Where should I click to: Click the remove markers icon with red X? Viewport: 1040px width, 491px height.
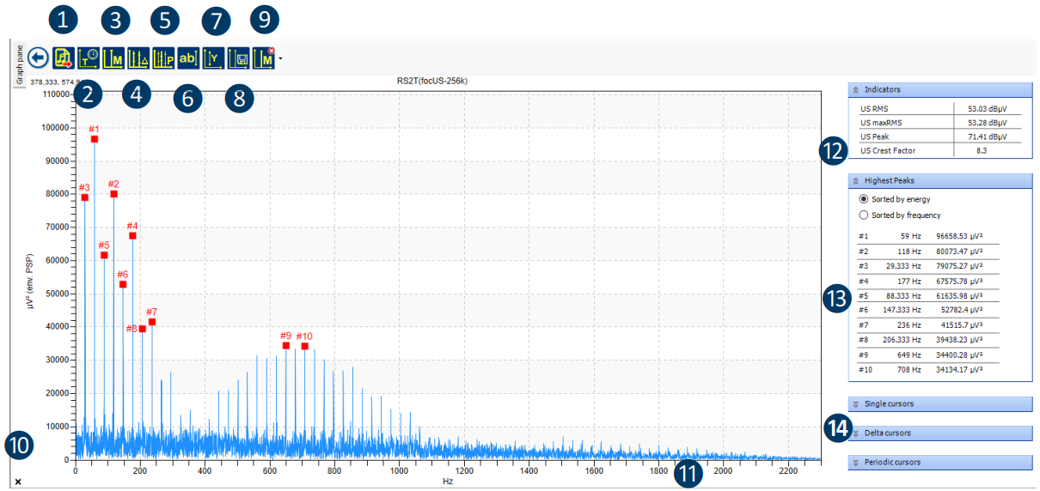click(x=263, y=58)
